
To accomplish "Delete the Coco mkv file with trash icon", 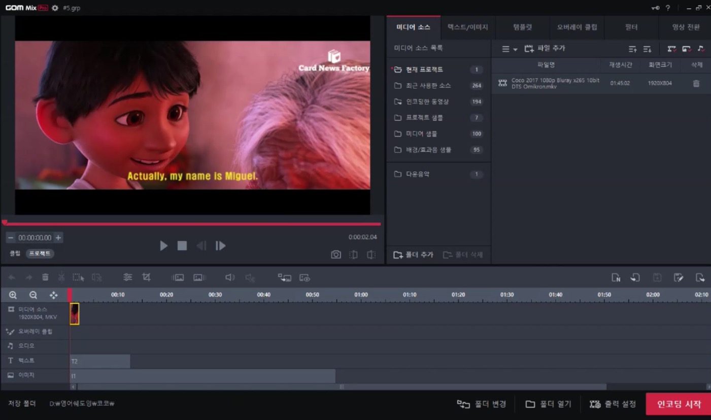I will click(696, 83).
